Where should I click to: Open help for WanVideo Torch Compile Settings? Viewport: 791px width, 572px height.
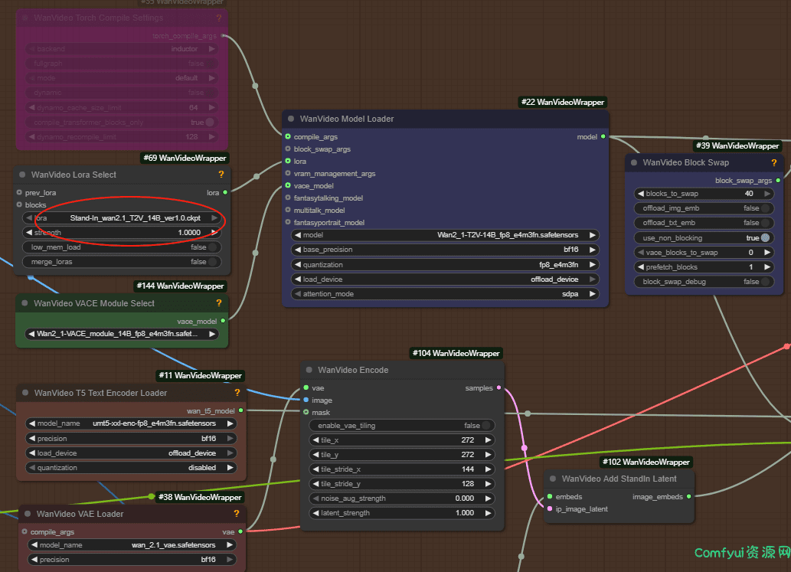[219, 18]
